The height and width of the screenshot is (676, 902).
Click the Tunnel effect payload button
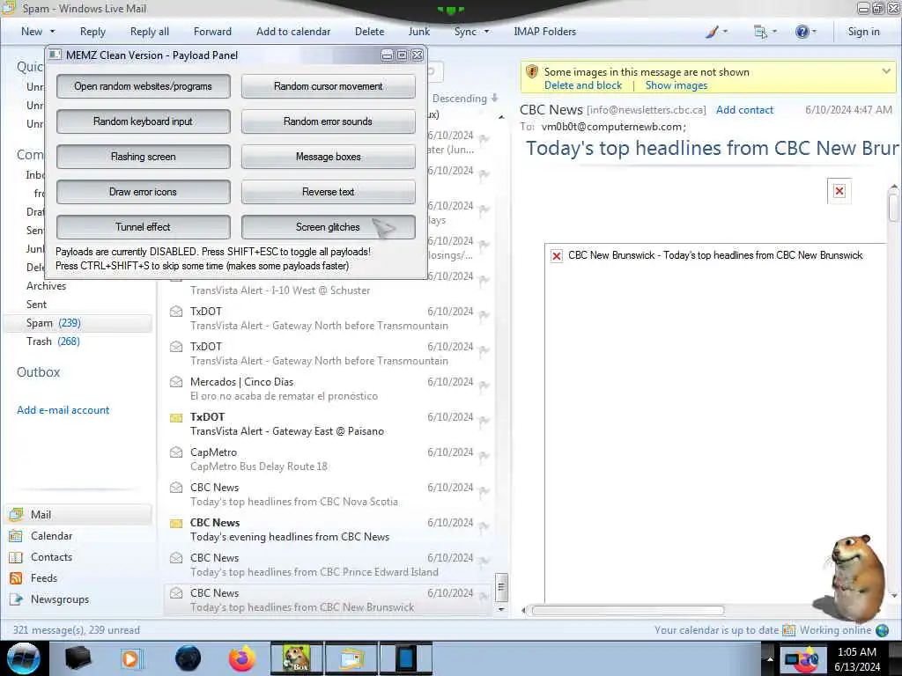[144, 227]
